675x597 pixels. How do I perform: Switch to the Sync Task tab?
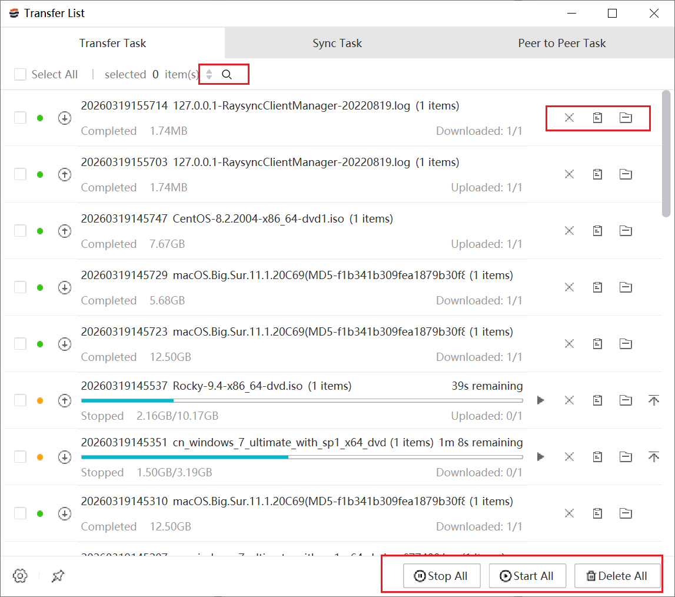(337, 44)
